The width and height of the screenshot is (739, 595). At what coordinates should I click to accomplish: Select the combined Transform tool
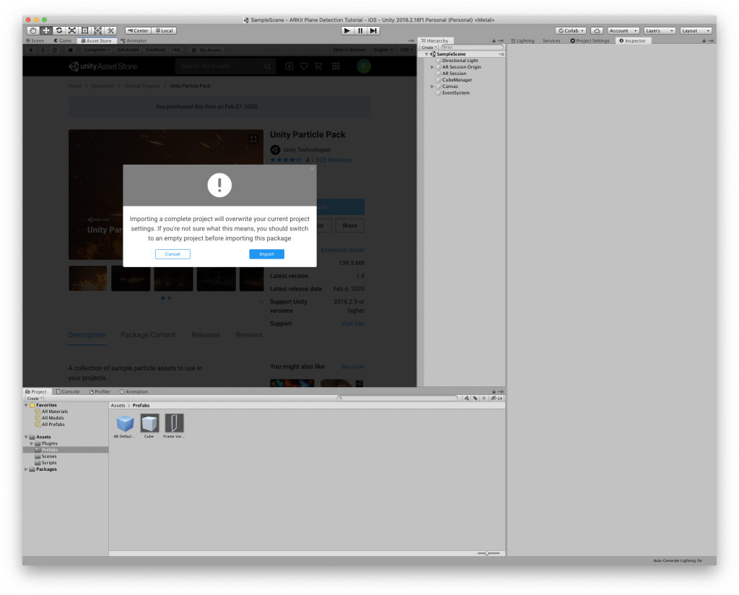97,30
